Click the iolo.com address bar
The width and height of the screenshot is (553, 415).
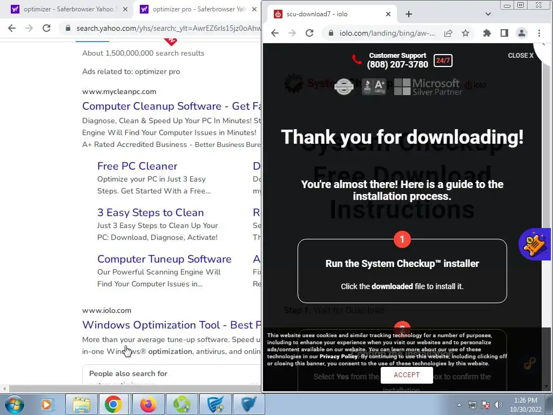click(x=387, y=33)
